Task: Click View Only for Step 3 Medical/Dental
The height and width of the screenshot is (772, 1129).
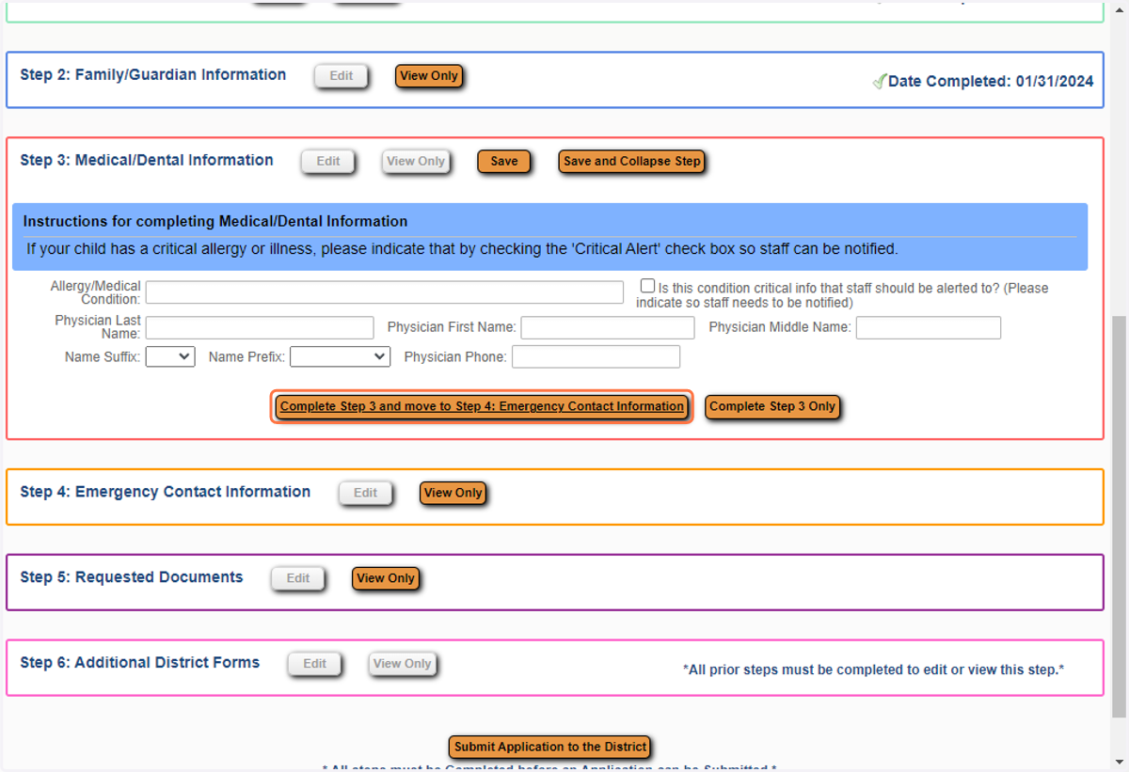Action: coord(416,162)
